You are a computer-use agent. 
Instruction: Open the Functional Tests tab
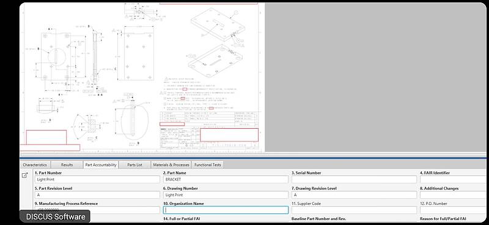tap(208, 165)
